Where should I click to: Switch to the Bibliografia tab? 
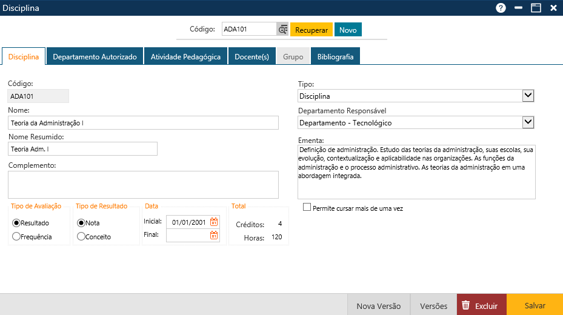click(335, 56)
